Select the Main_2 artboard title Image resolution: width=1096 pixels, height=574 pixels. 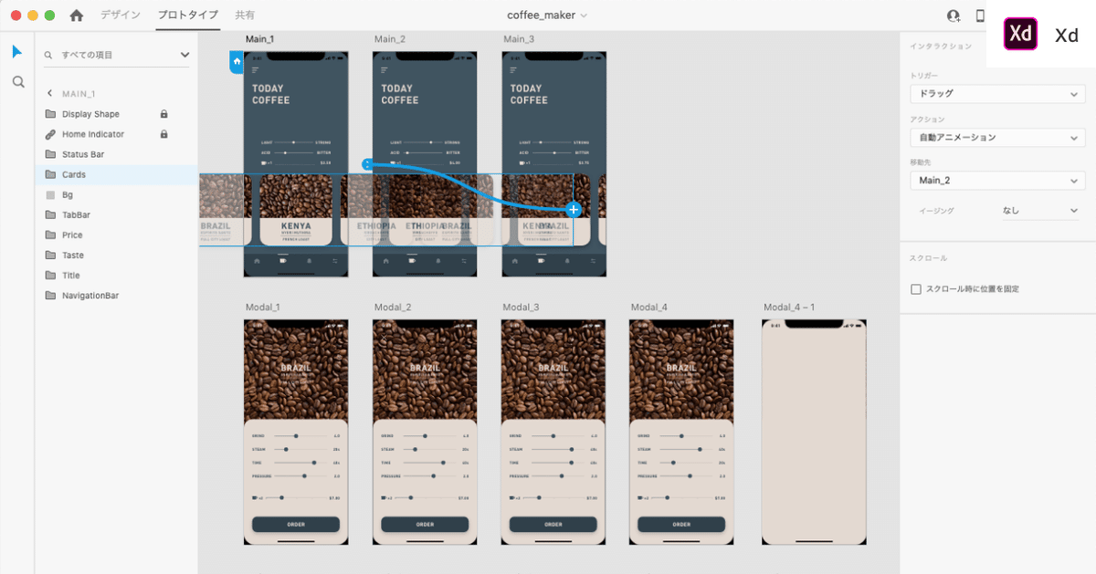click(390, 39)
